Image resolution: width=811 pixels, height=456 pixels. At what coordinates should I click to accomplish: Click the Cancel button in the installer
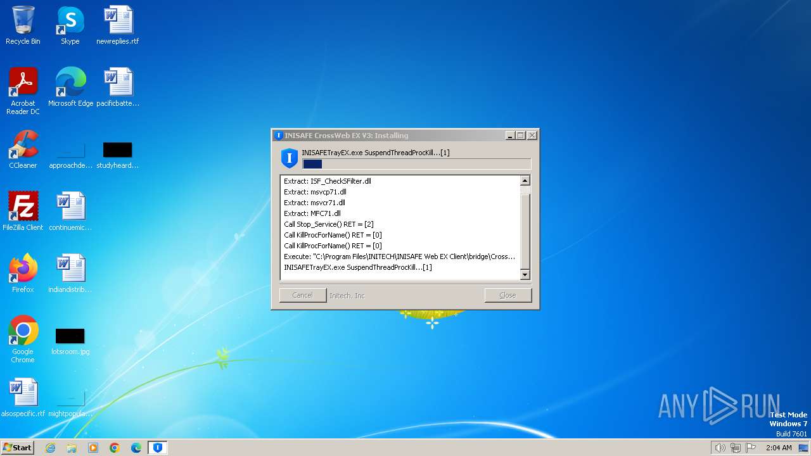pyautogui.click(x=303, y=295)
